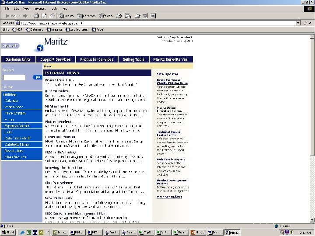Open the Maritz Benefits You tab

pos(171,59)
